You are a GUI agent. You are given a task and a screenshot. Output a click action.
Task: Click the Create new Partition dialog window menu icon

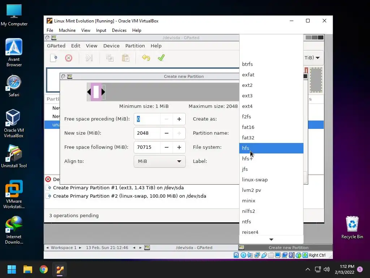(x=70, y=76)
